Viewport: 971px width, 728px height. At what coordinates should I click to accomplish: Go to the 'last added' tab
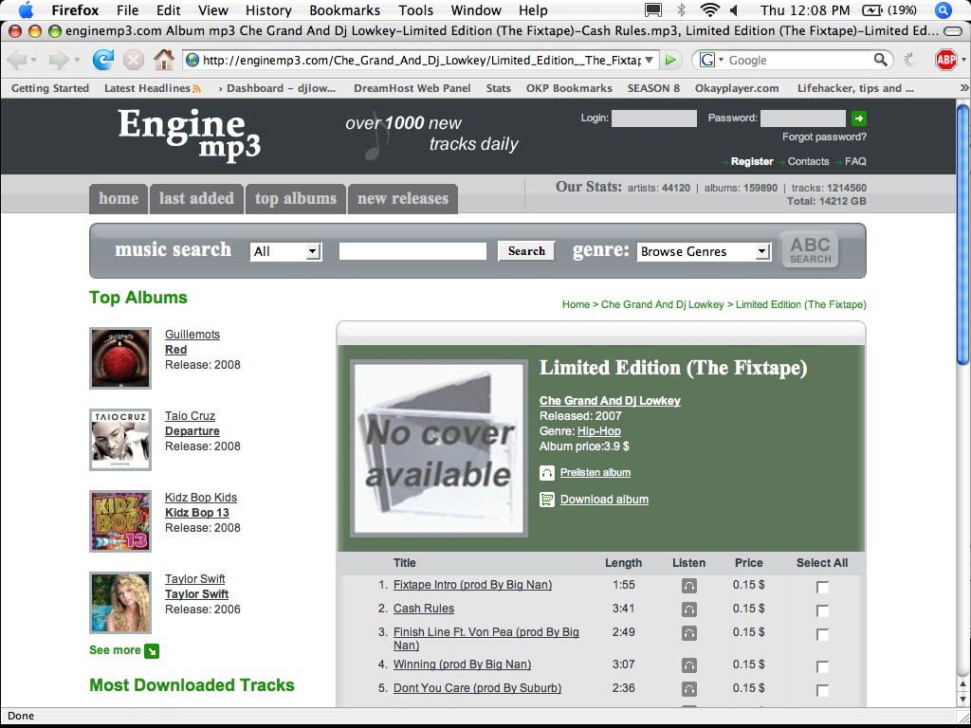pos(196,199)
